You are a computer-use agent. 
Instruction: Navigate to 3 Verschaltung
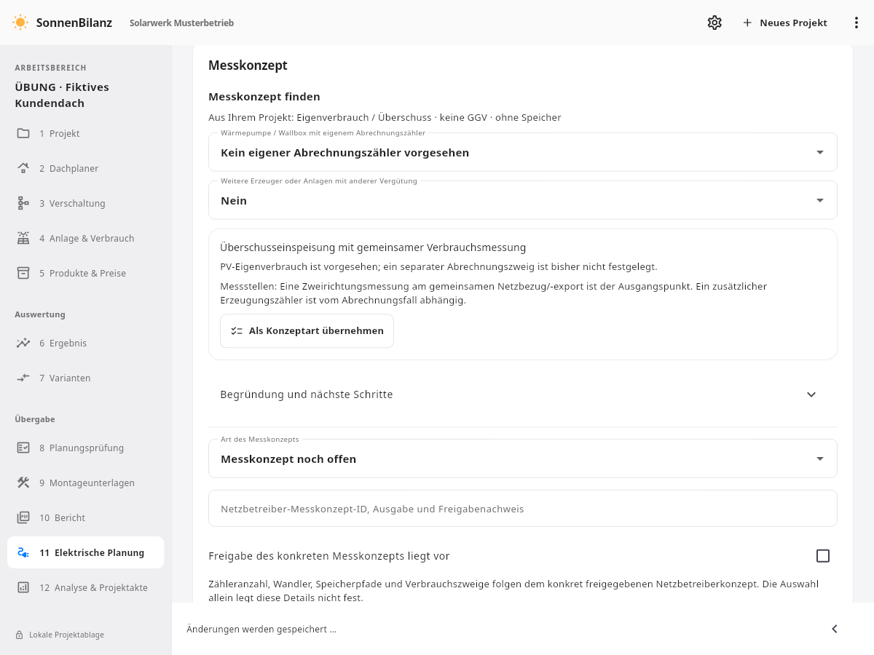tap(86, 203)
